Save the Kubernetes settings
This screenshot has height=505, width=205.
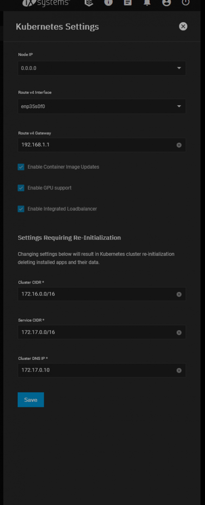[31, 400]
